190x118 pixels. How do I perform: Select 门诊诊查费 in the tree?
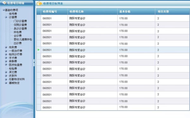(x=20, y=21)
